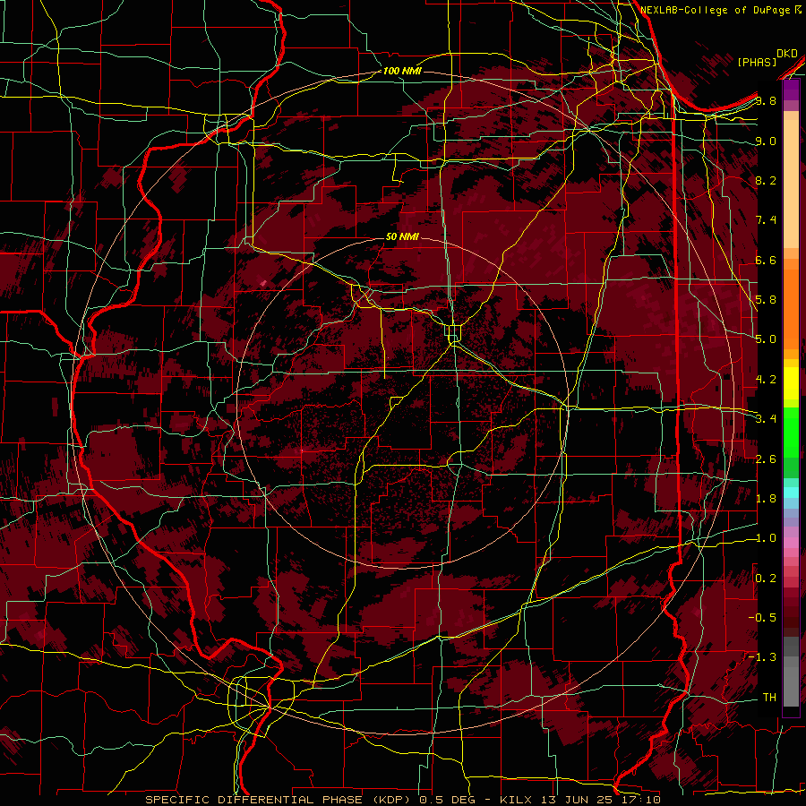Click the 4.2 value on the scale

766,380
